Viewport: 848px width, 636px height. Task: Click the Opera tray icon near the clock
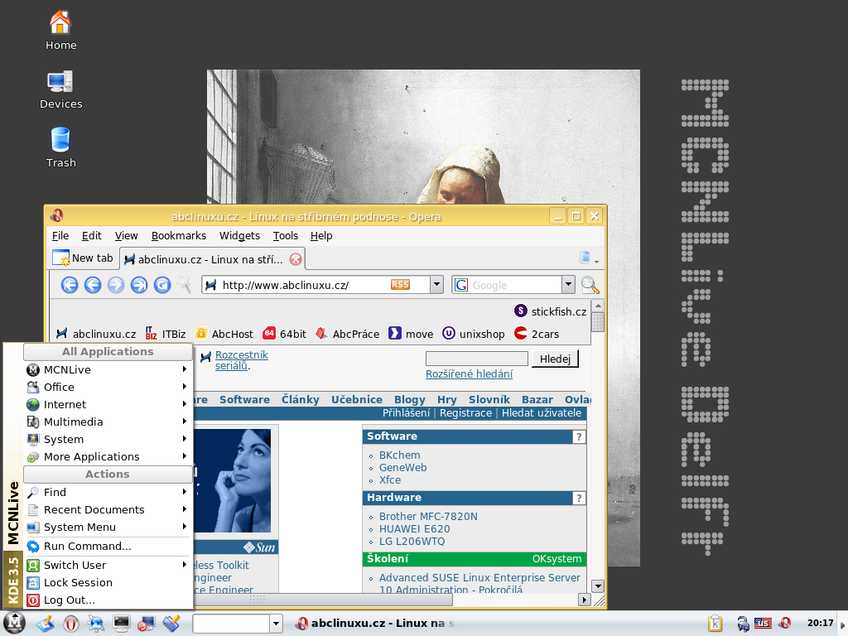(785, 624)
